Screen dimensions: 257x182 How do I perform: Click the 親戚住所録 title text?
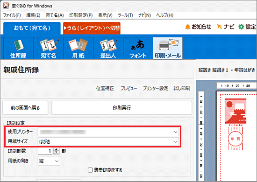21,70
